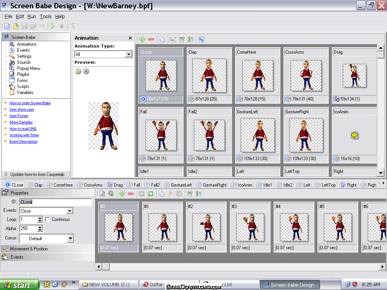The width and height of the screenshot is (387, 290).
Task: Switch to the GestureLeft animation tab
Action: 178,185
